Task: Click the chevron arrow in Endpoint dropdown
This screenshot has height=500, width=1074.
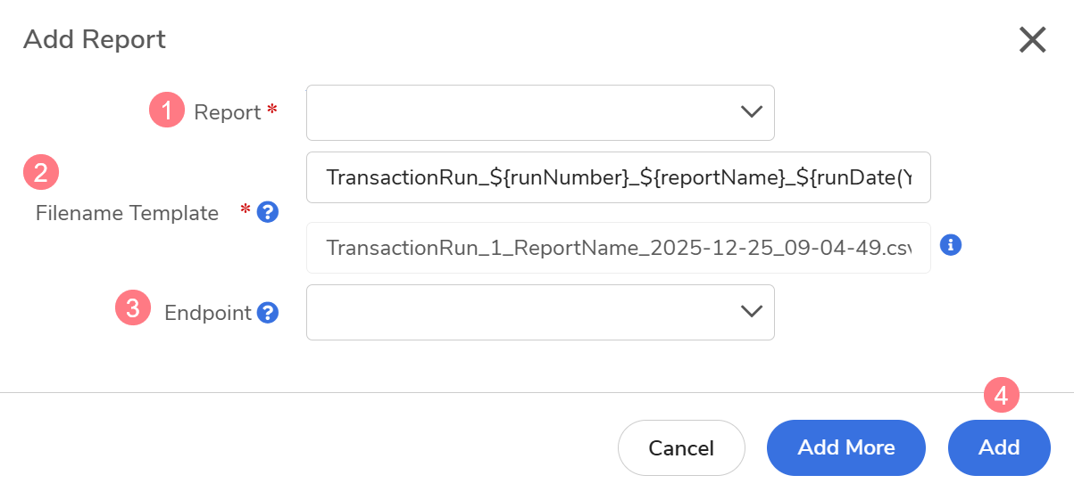Action: 751,312
